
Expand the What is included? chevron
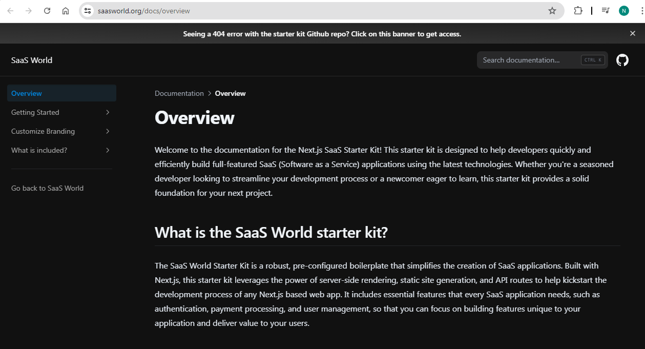tap(108, 150)
